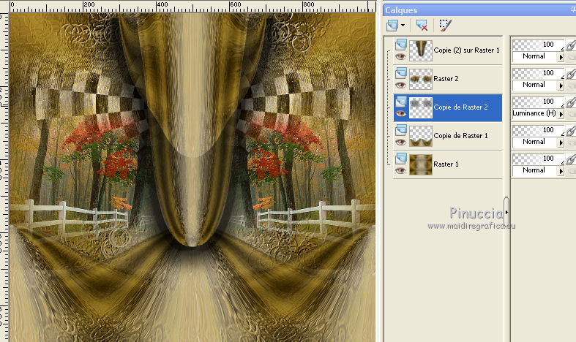The height and width of the screenshot is (342, 576).
Task: Toggle the Raster 2 link icon
Action: 570,74
